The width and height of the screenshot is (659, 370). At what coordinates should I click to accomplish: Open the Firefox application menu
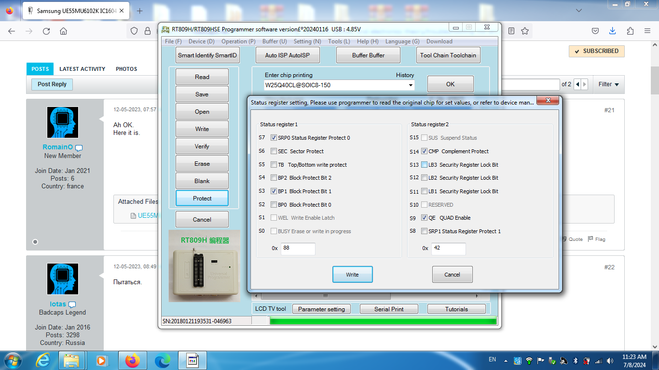click(647, 31)
